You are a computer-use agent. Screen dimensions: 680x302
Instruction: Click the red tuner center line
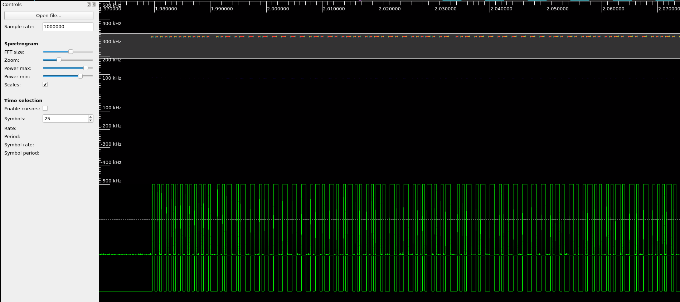click(389, 46)
